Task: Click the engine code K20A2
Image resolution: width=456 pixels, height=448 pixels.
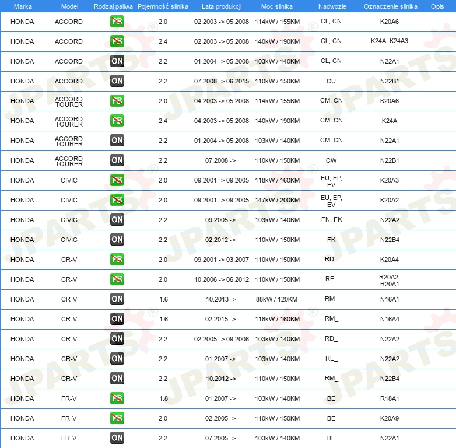Action: (390, 200)
